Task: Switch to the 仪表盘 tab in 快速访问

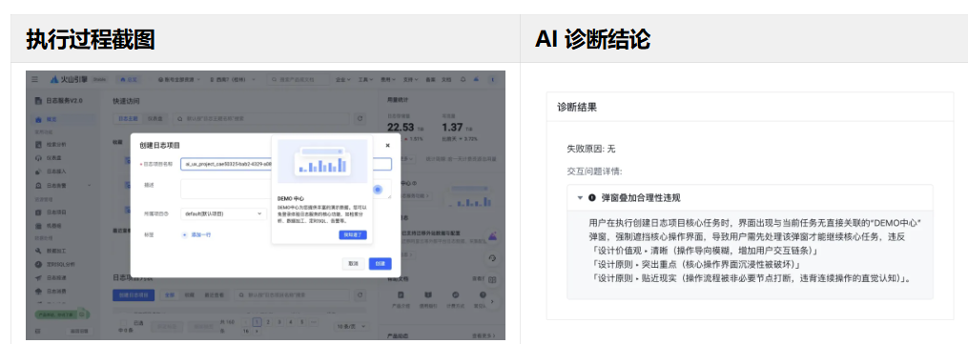Action: click(154, 118)
